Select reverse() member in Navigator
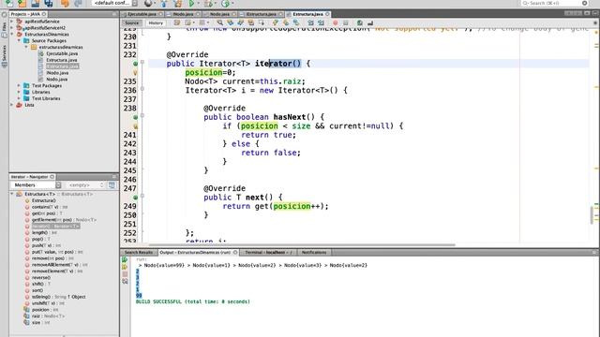The image size is (600, 337). coord(41,277)
